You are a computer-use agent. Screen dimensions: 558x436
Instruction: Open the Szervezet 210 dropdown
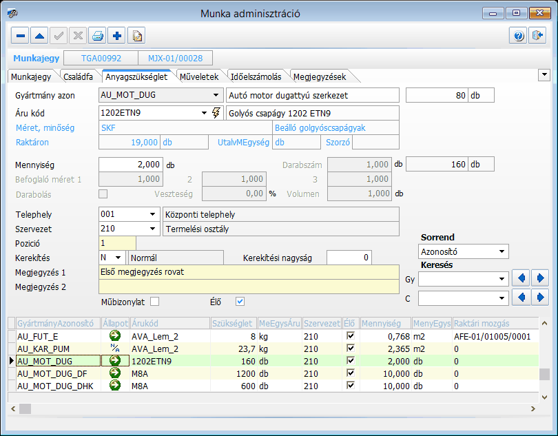152,229
